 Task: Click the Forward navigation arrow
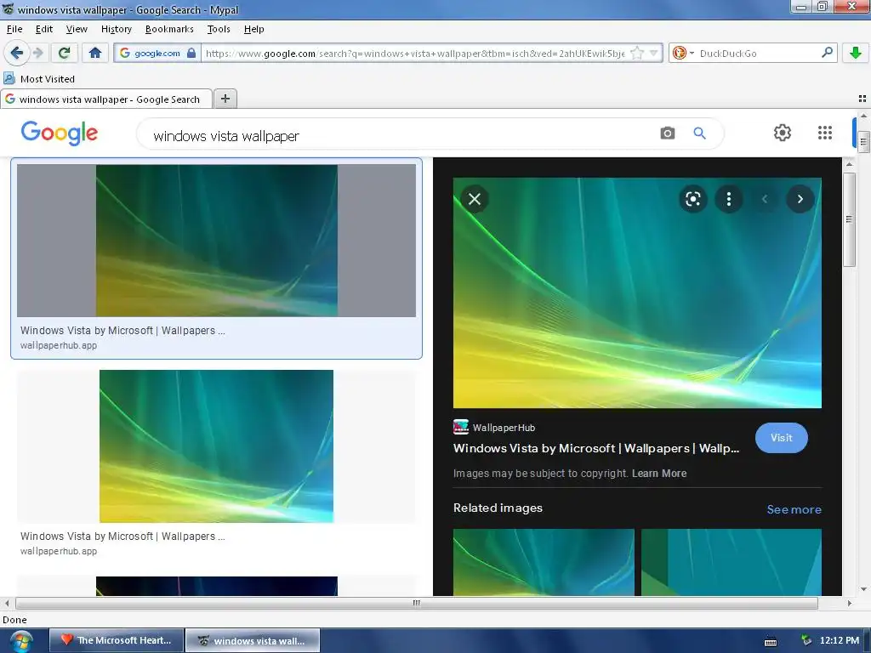pyautogui.click(x=38, y=53)
